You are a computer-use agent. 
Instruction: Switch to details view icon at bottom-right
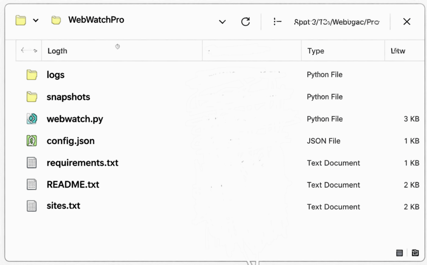399,253
